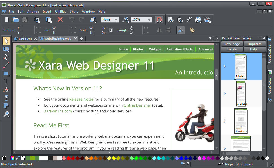Toggle the highlighted arrow button in the info bar
The image size is (274, 168).
[180, 30]
